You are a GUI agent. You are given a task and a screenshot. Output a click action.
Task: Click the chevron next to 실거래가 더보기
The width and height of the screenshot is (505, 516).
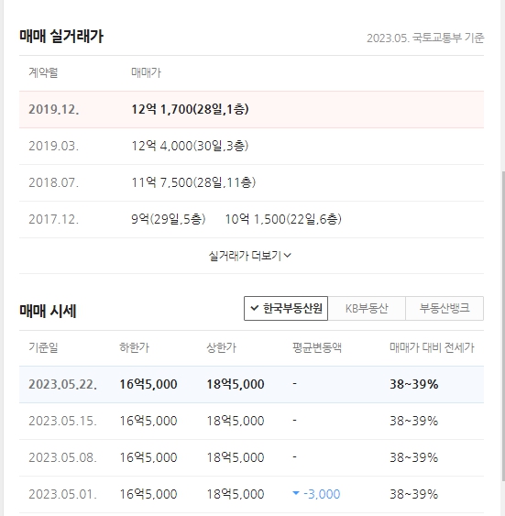click(x=287, y=256)
